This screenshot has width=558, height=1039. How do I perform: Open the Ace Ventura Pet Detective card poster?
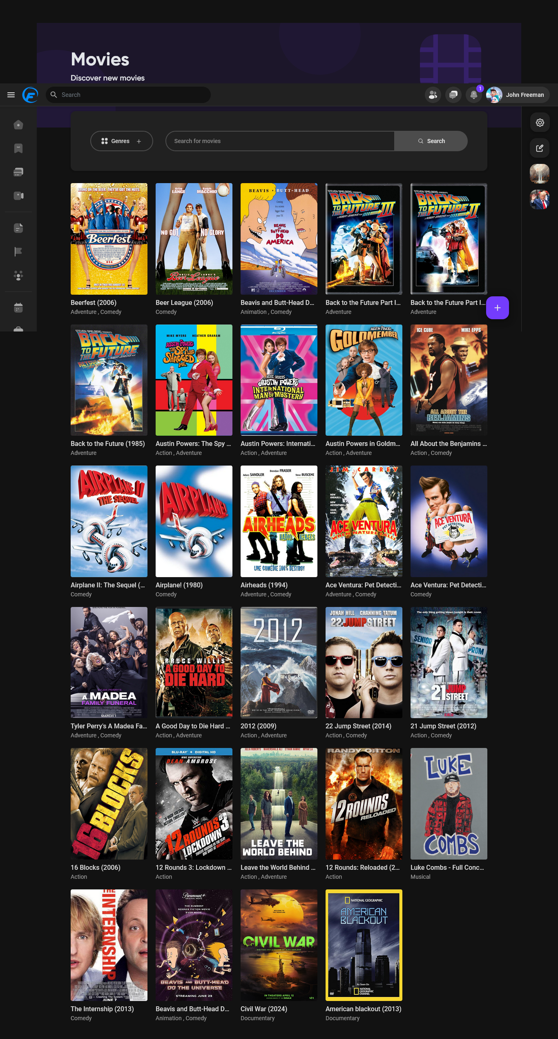pyautogui.click(x=449, y=522)
